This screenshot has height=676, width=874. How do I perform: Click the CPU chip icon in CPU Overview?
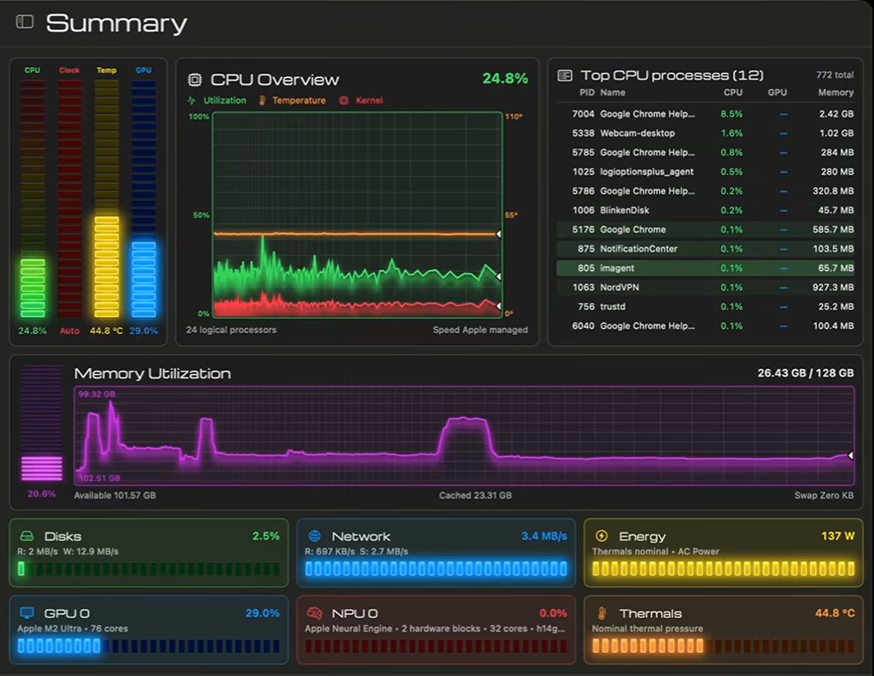point(195,80)
